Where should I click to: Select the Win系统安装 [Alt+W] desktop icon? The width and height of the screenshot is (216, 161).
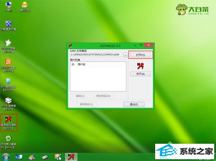(8, 84)
